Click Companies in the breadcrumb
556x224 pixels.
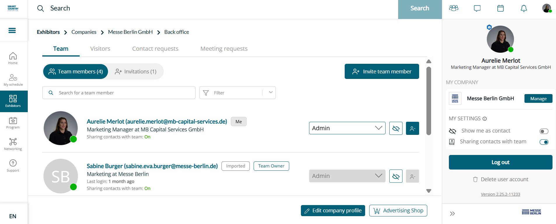(x=84, y=32)
